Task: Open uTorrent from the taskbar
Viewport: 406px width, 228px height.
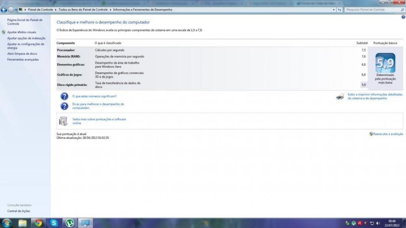Action: 70,223
